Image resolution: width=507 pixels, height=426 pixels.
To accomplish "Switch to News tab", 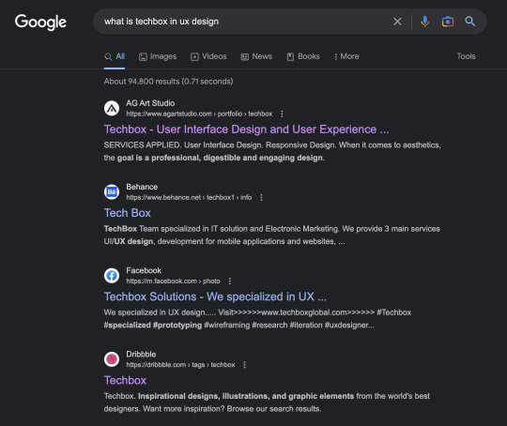I will [x=256, y=56].
